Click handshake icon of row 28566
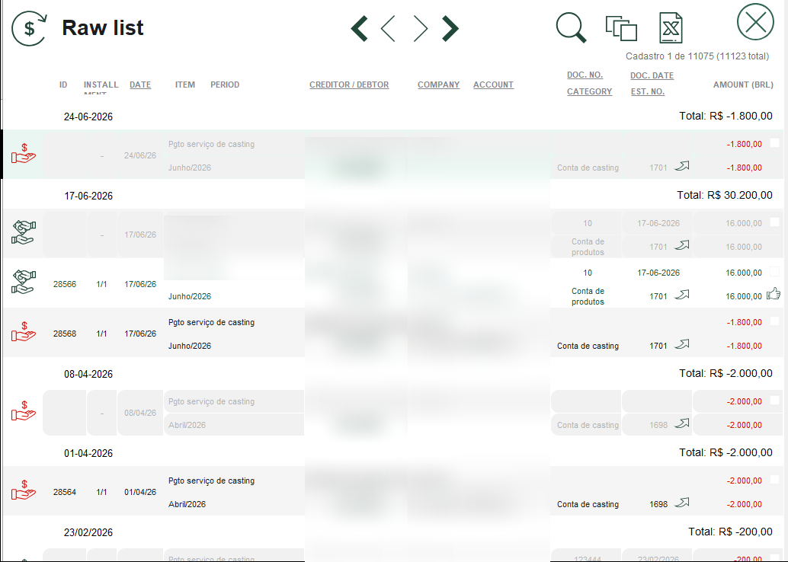Screen dimensions: 788x562 pyautogui.click(x=24, y=282)
